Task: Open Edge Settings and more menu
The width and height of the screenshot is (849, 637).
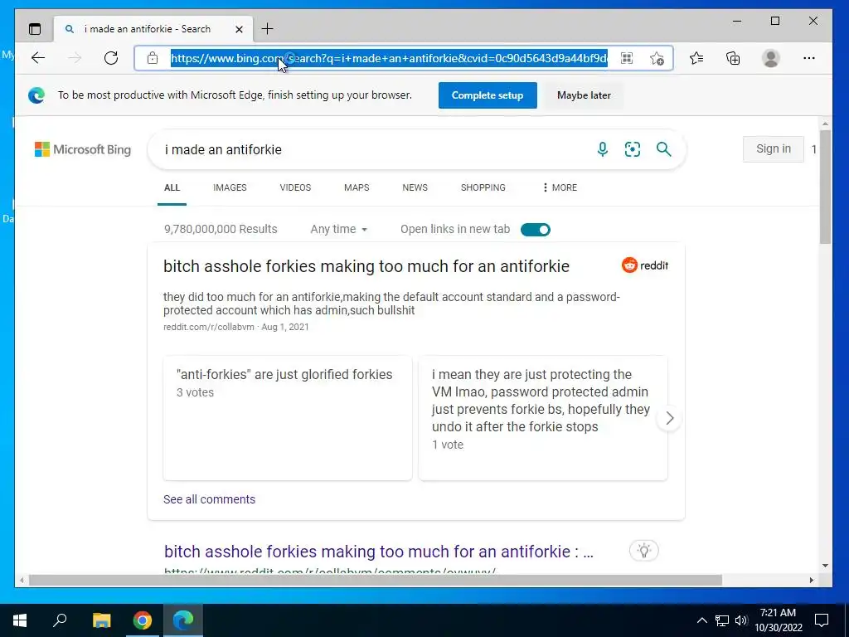Action: [x=809, y=58]
